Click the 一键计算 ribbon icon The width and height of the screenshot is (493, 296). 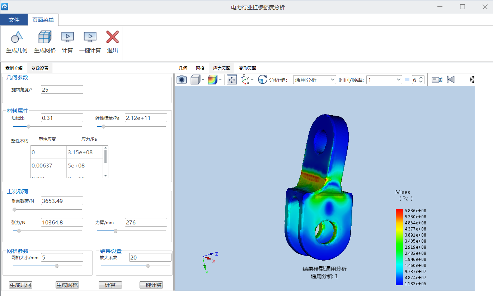(x=90, y=37)
